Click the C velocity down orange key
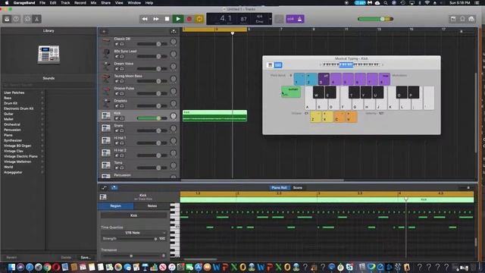485x273 pixels. [x=339, y=117]
